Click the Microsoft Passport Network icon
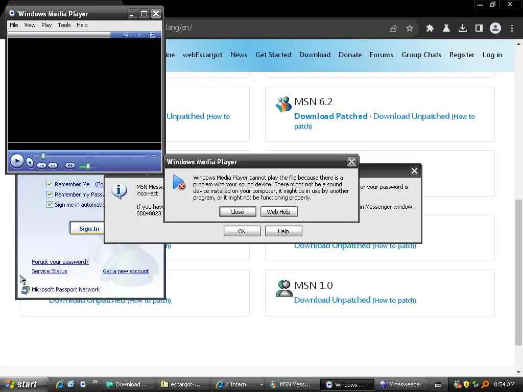This screenshot has width=523, height=392. 26,290
